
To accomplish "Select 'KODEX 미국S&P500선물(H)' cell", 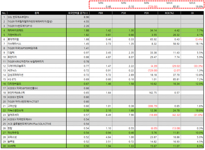I will (37, 88).
